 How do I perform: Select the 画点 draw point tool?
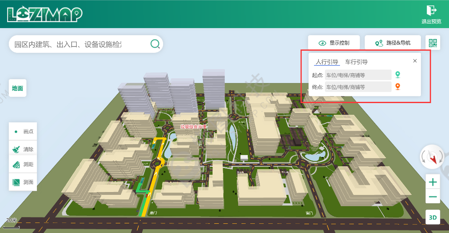coord(23,132)
